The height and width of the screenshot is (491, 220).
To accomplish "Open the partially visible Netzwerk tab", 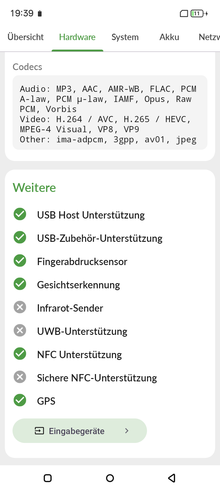I will pyautogui.click(x=209, y=37).
